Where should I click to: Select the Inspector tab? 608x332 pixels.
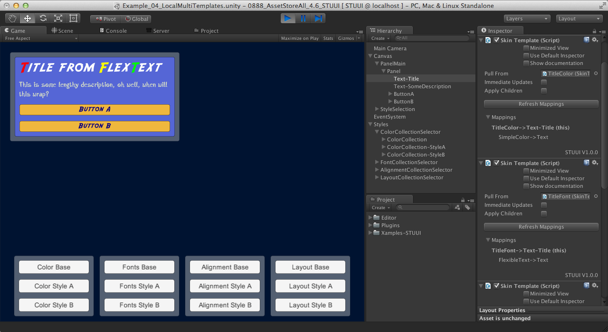pos(500,30)
